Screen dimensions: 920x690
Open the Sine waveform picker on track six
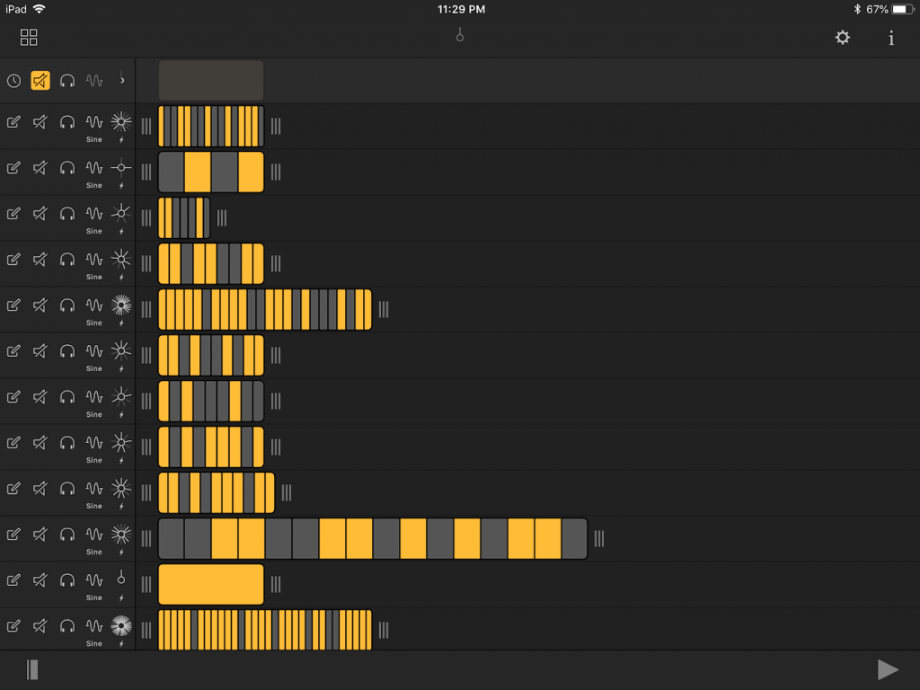click(94, 357)
